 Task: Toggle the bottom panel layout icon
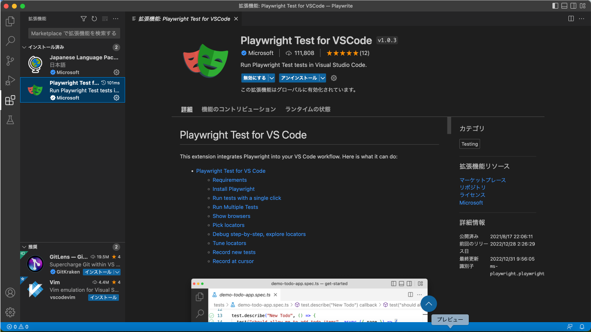click(565, 6)
